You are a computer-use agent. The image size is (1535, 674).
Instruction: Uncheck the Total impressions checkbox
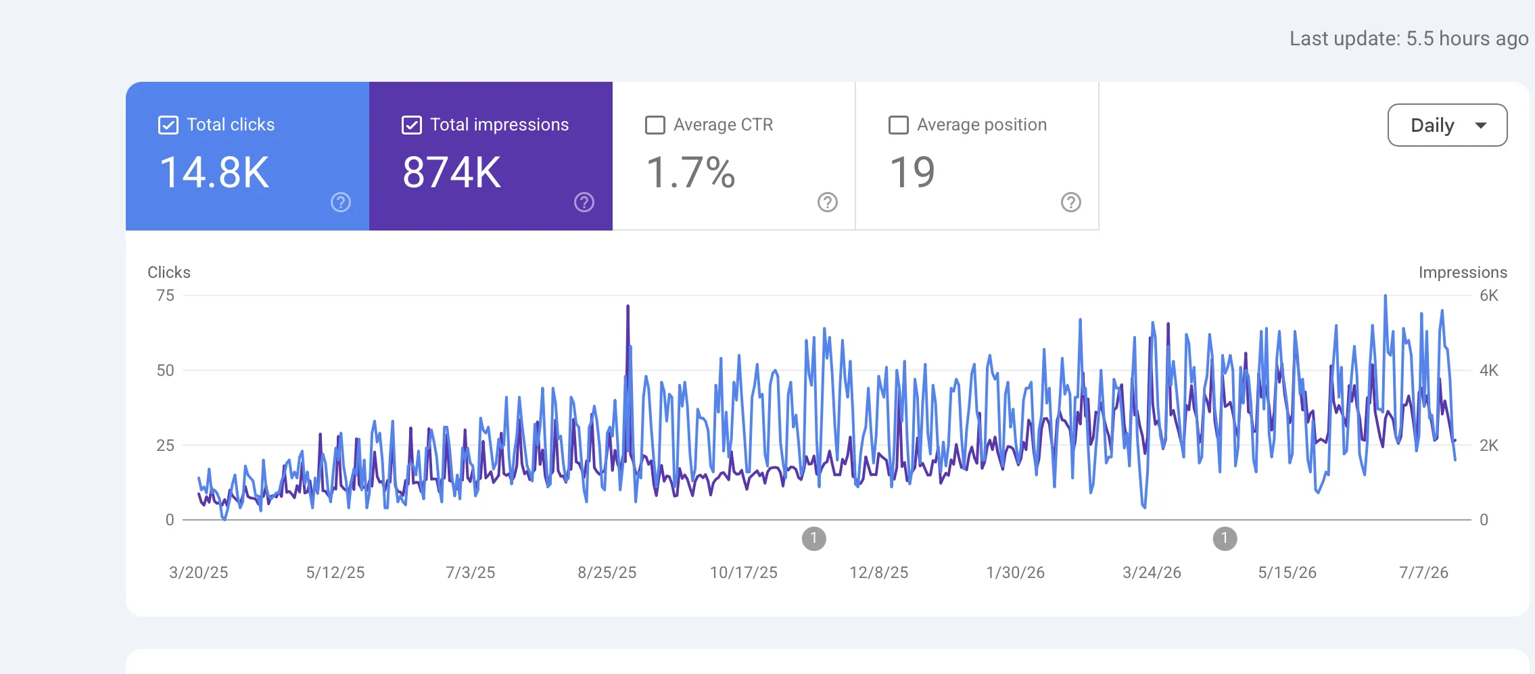tap(412, 125)
